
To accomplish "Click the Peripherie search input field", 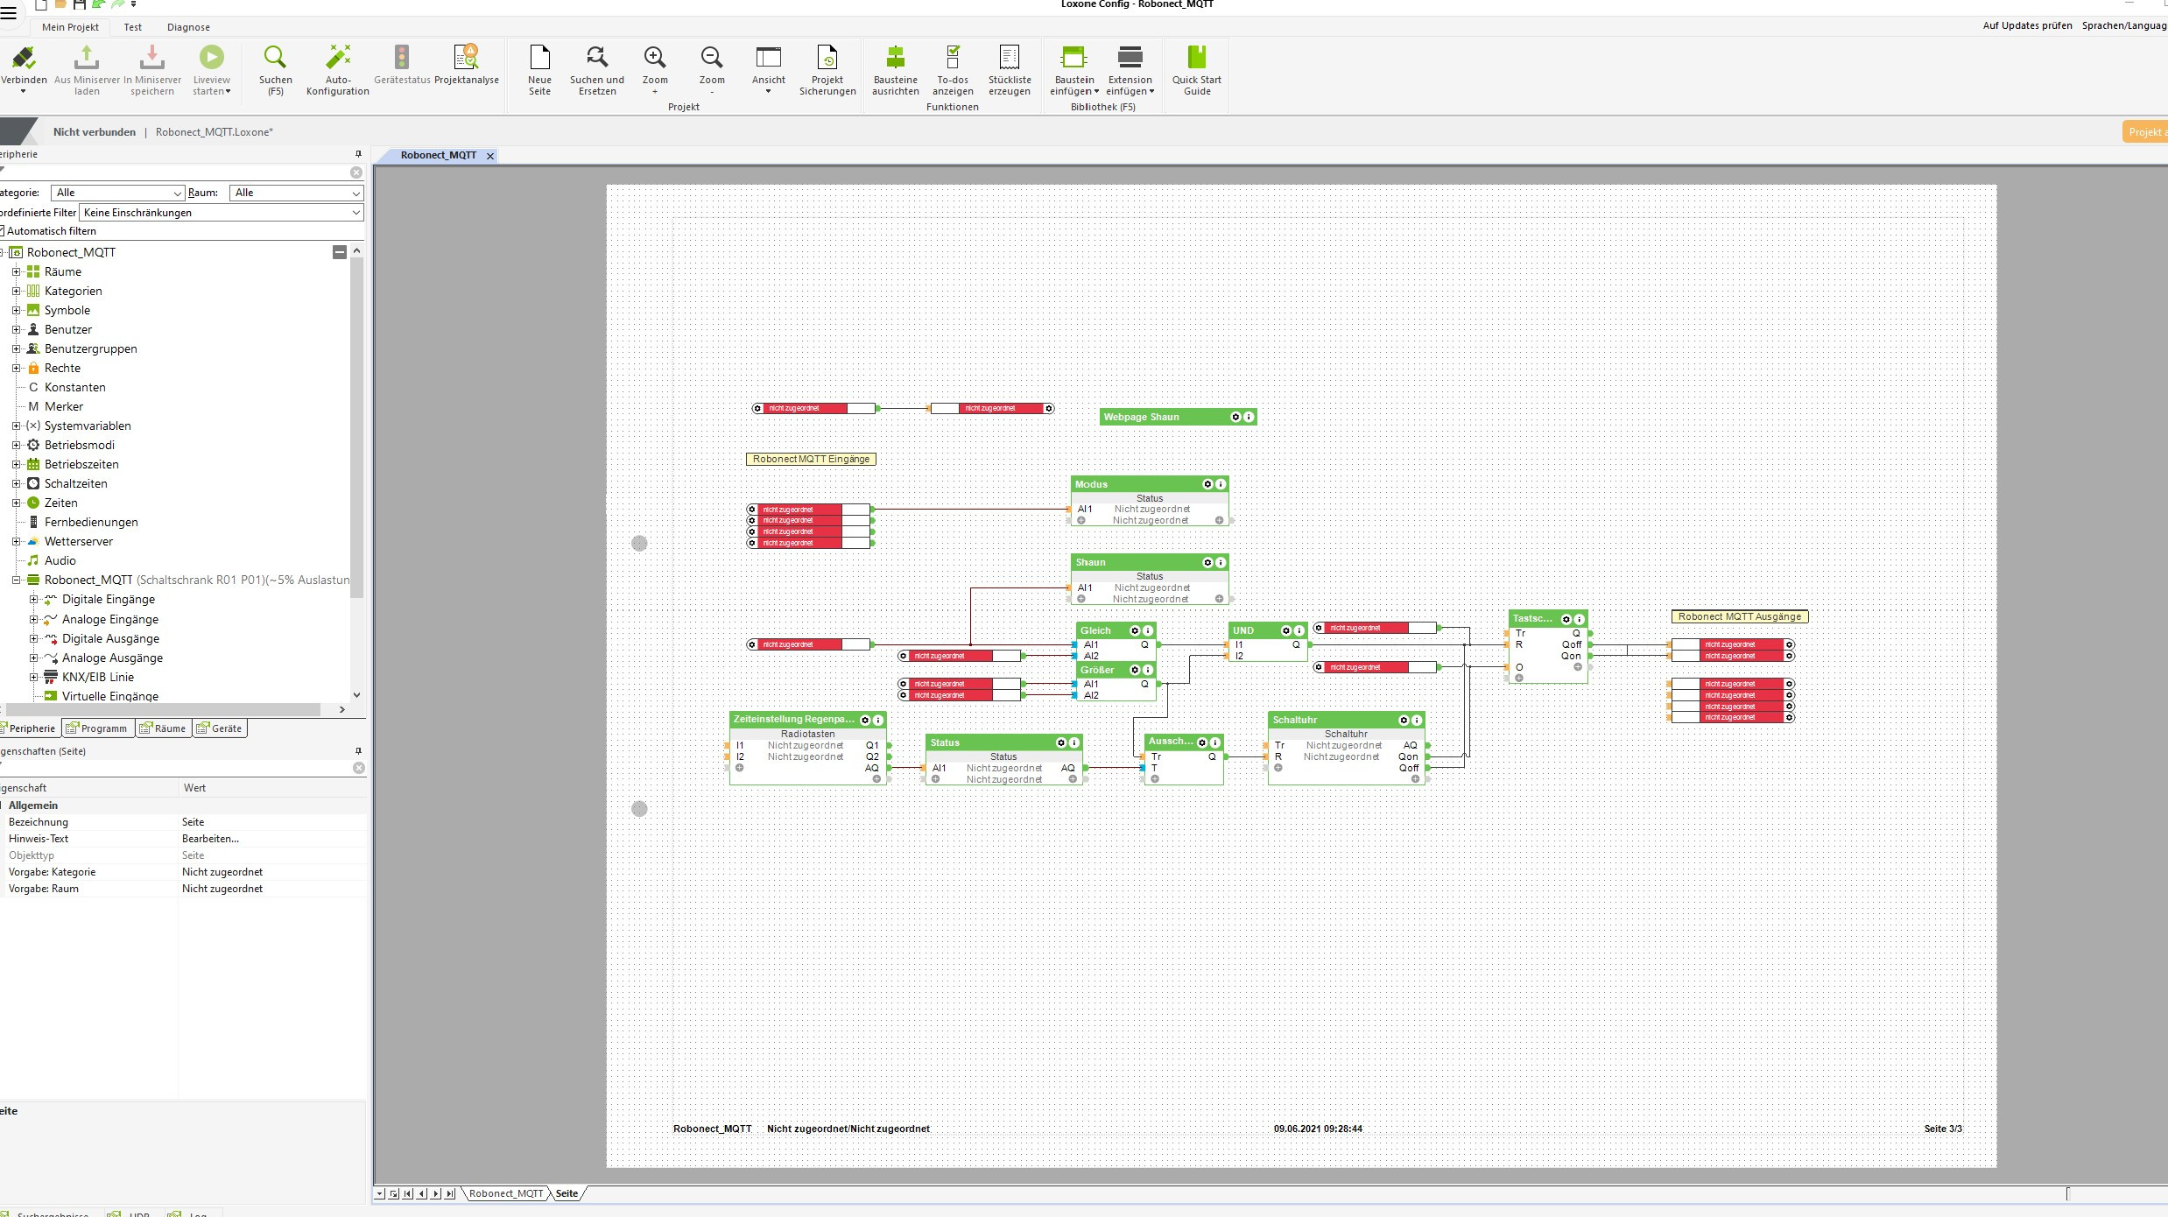I will [x=175, y=172].
